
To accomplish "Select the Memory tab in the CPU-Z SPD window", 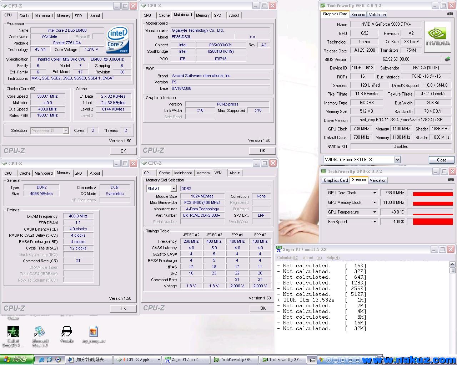I will pyautogui.click(x=203, y=173).
